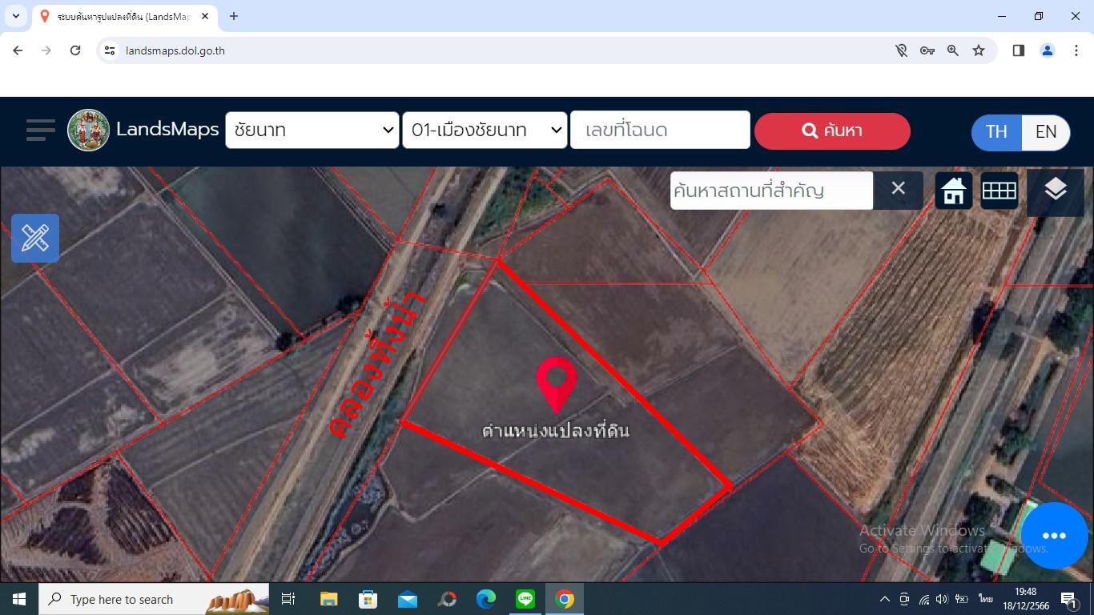Open the password key icon in address bar
Viewport: 1094px width, 615px height.
(x=927, y=50)
